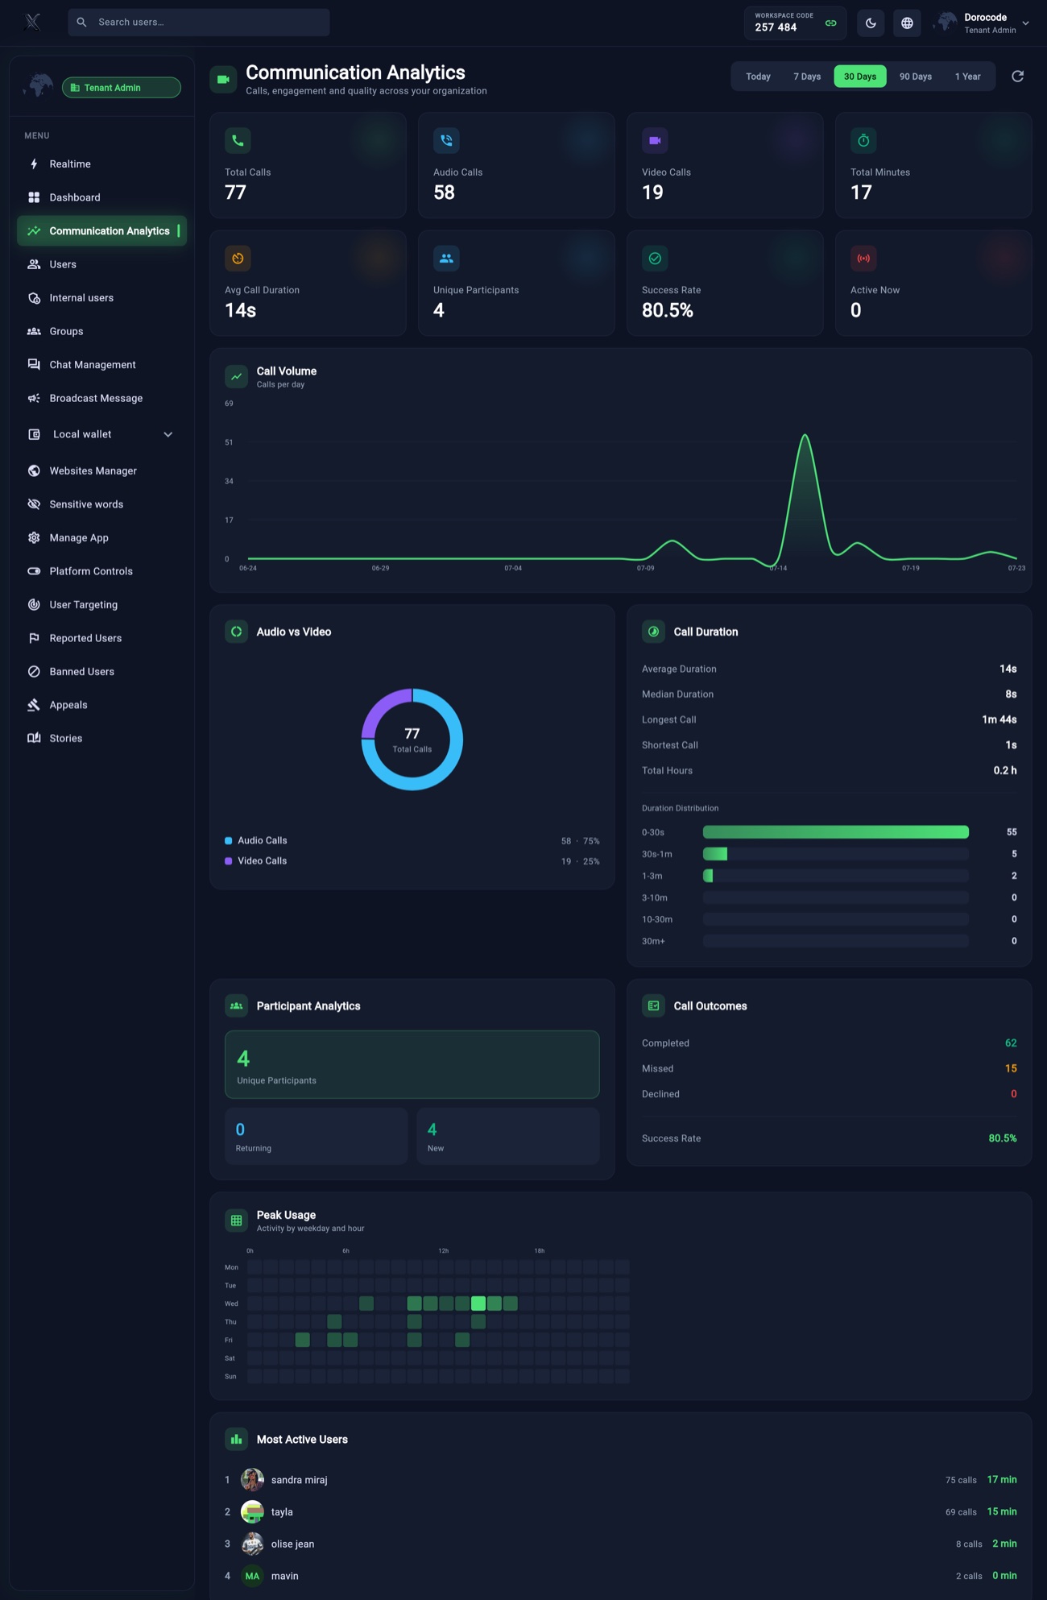
Task: Click the Chat Management icon
Action: [34, 364]
